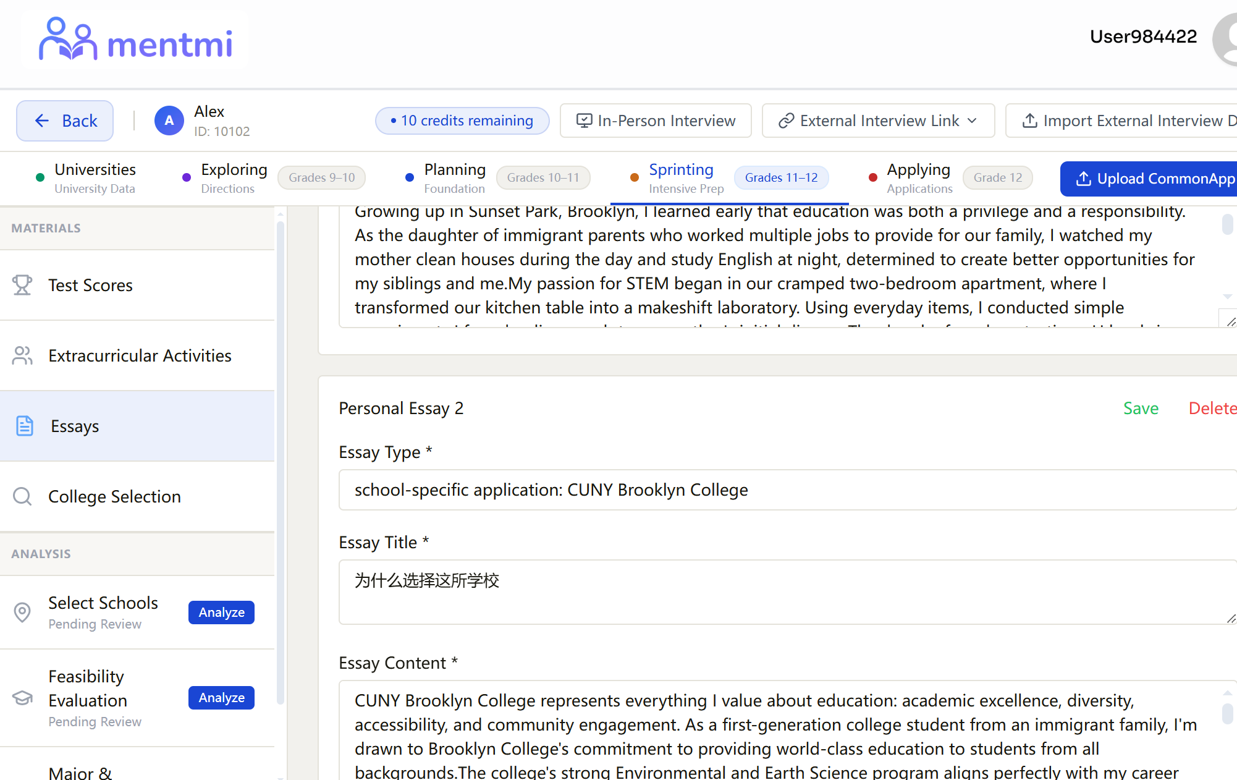Click Alex's blue avatar circle
Viewport: 1237px width, 780px height.
tap(169, 121)
